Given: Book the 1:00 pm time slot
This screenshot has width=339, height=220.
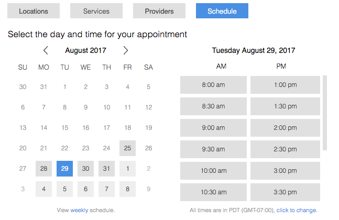Looking at the screenshot, I should [x=285, y=85].
